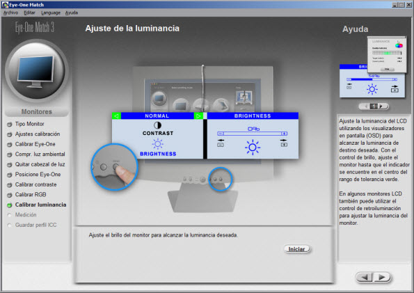Click the luminance indicator thumbnail in help
Viewport: 414px width, 293px height.
pos(387,54)
